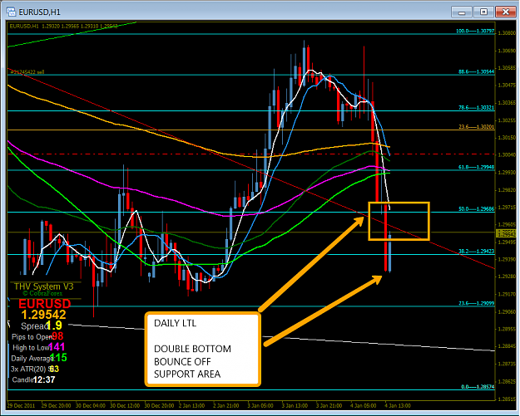Click the Spread 1.9 readout
This screenshot has width=520, height=416.
42,325
